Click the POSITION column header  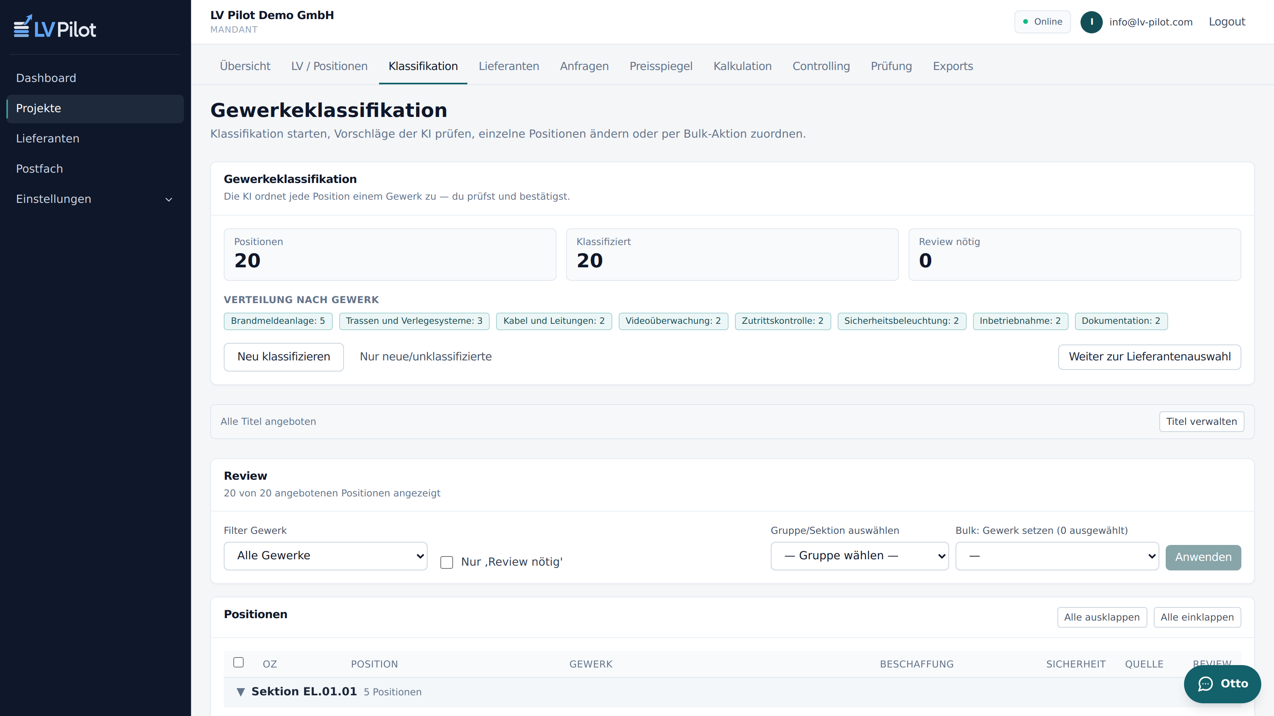(374, 664)
